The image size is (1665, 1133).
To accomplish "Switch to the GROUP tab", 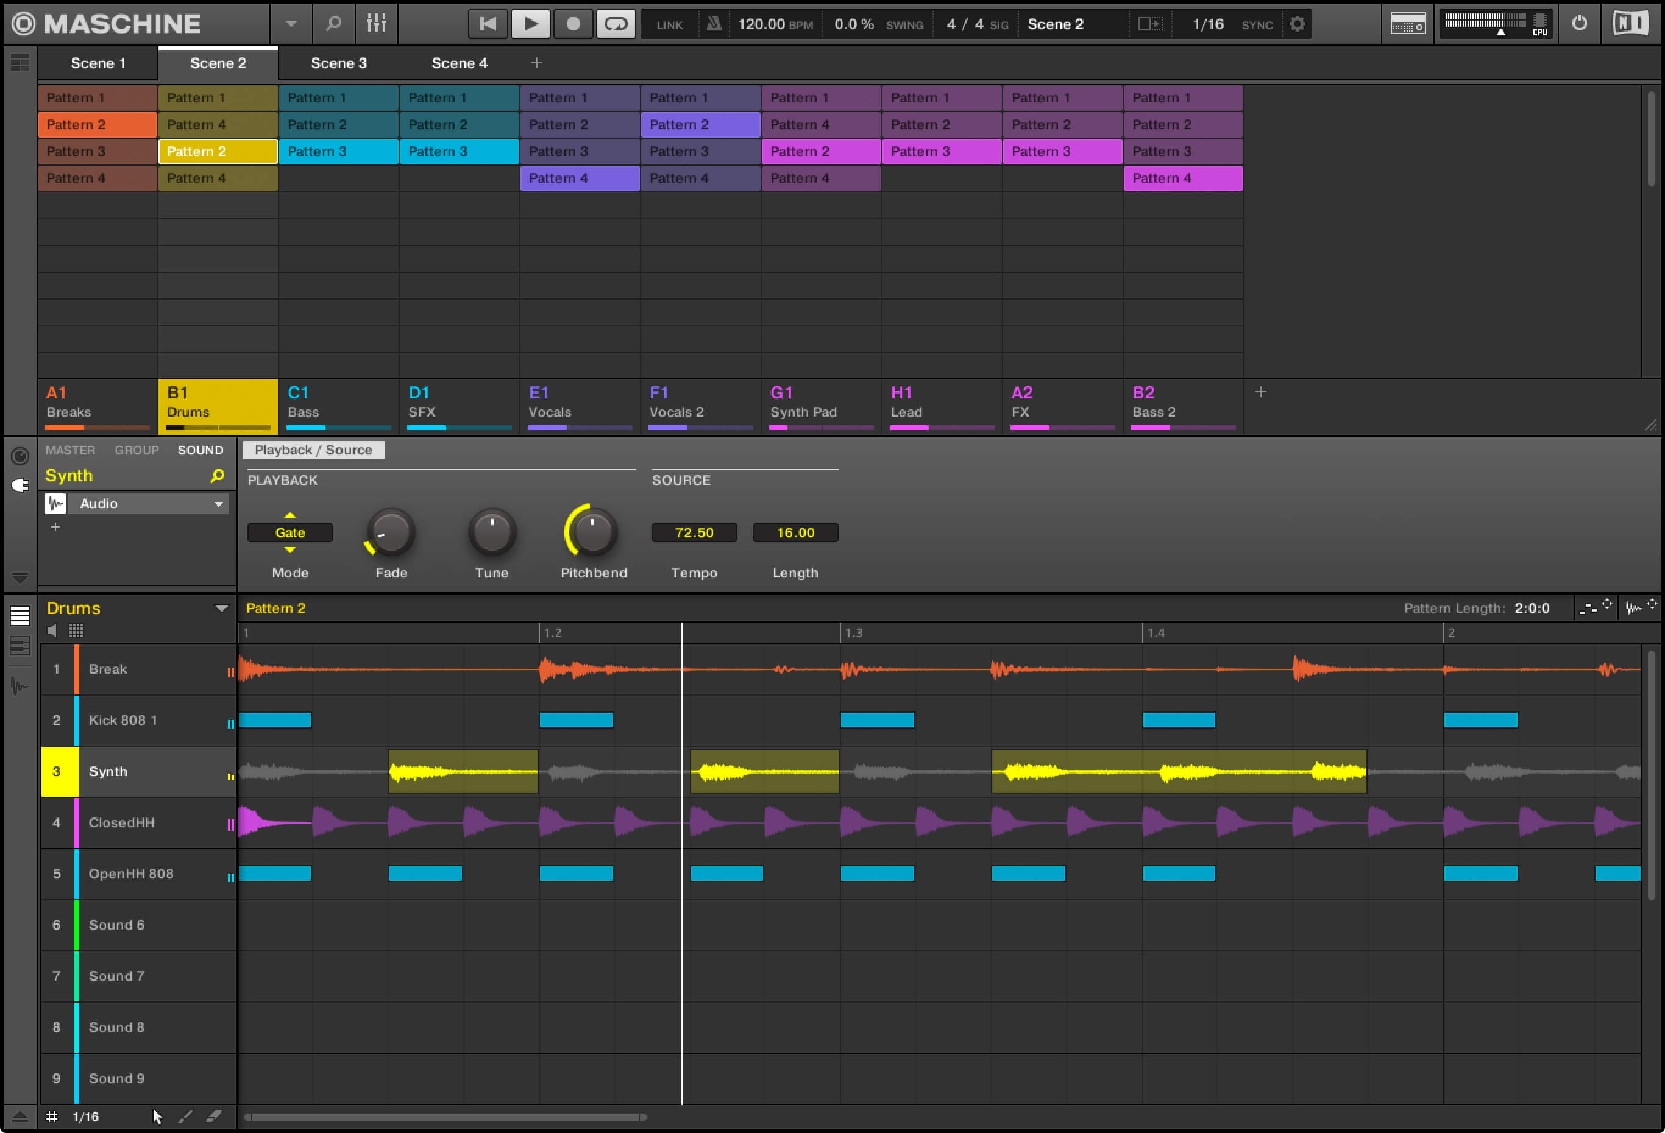I will pos(137,450).
